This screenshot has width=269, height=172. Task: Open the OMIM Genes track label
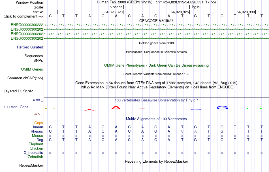[32, 69]
